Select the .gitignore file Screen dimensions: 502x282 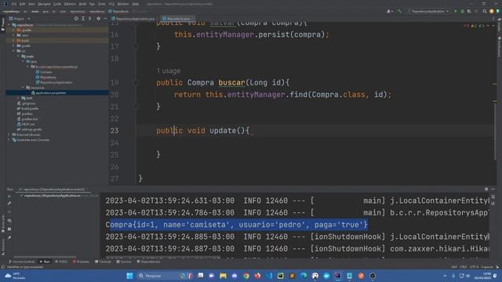(26, 103)
